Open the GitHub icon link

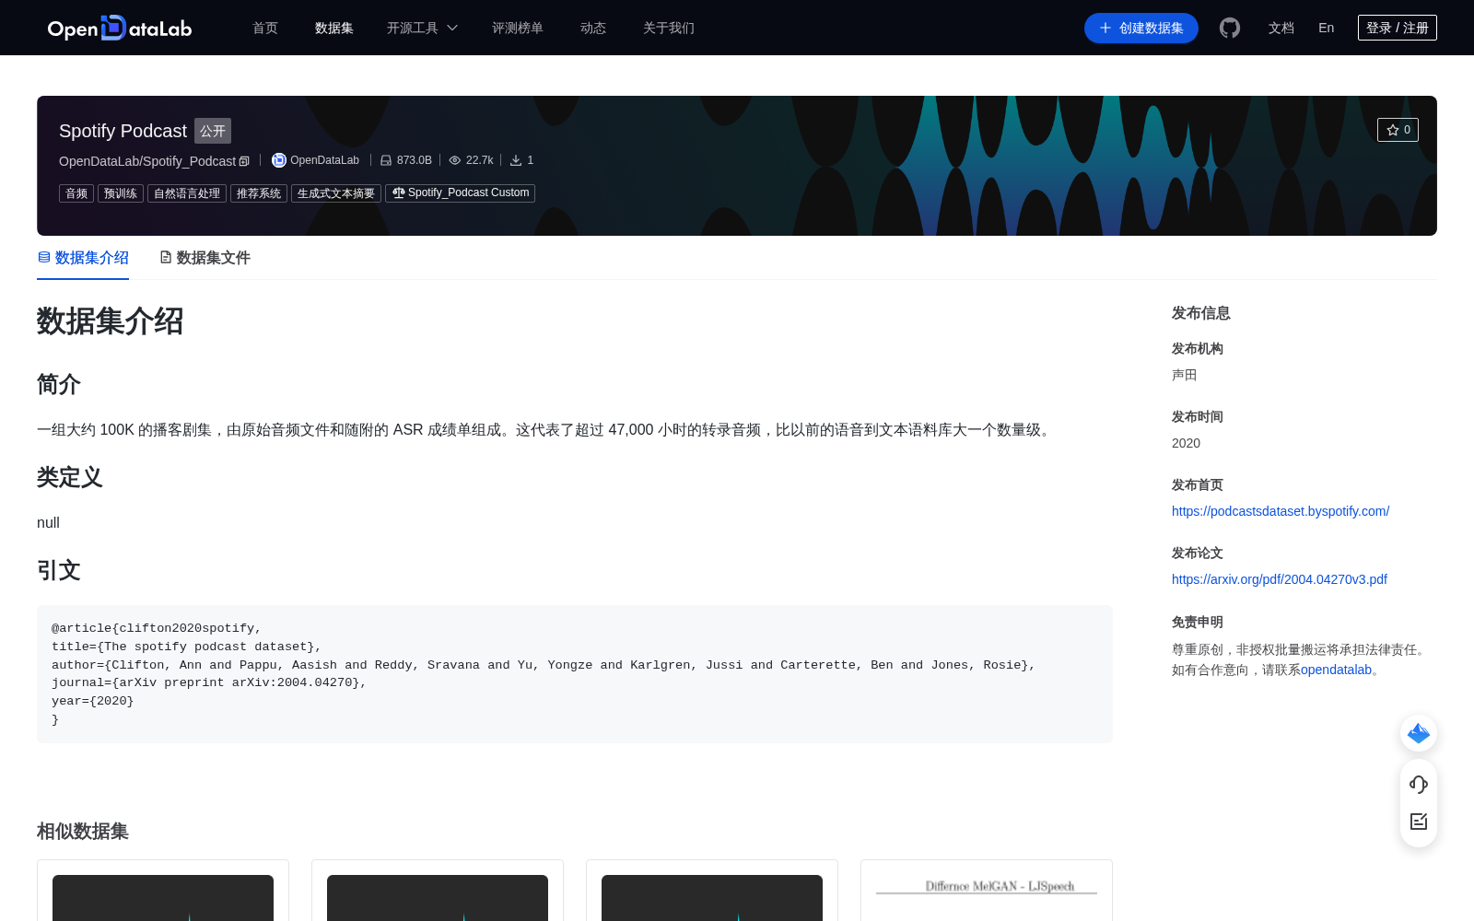coord(1230,28)
